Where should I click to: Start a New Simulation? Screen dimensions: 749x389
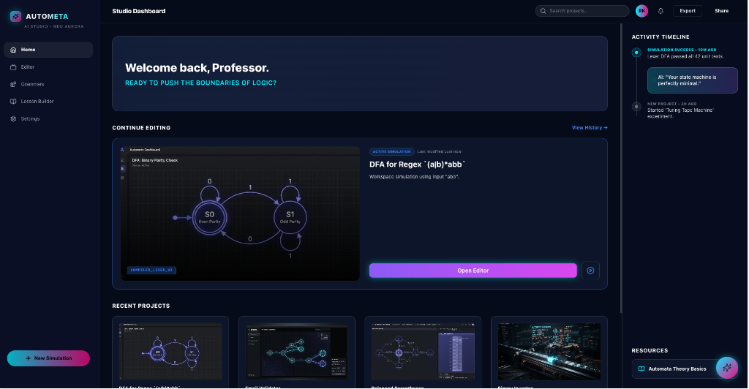click(48, 358)
